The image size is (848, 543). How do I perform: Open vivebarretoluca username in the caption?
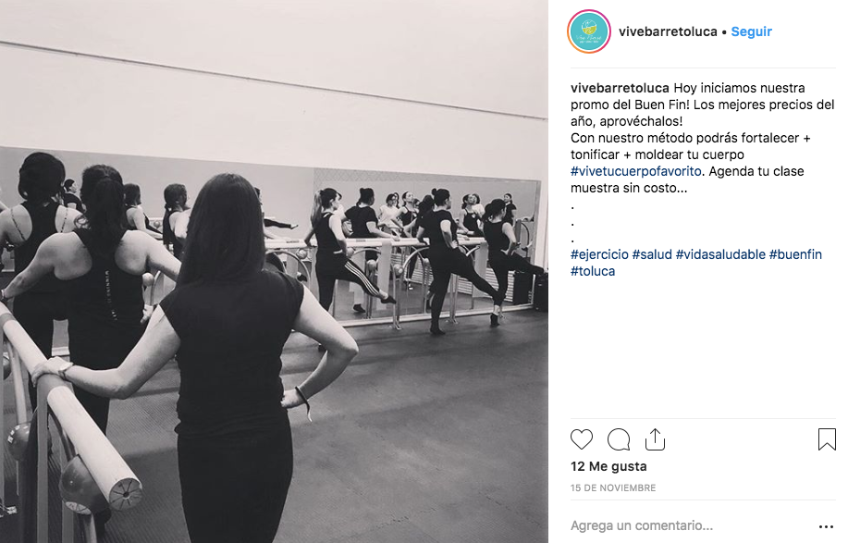point(620,88)
